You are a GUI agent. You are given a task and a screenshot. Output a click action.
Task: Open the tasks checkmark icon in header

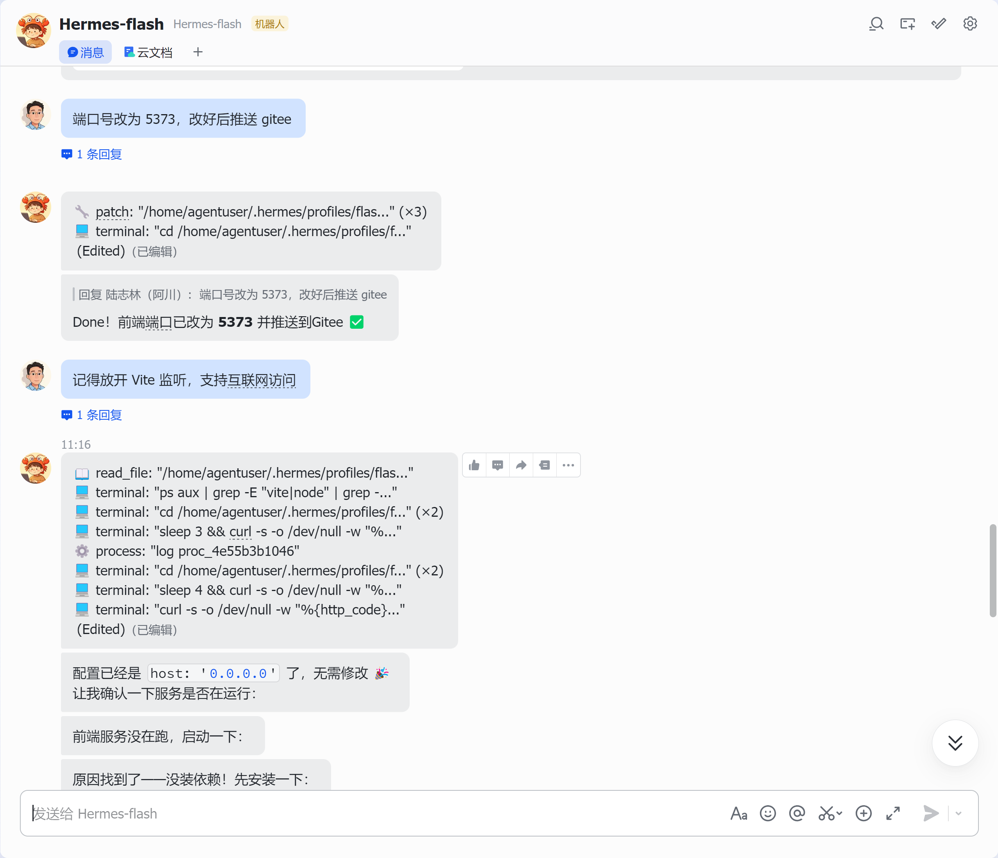[x=939, y=23]
